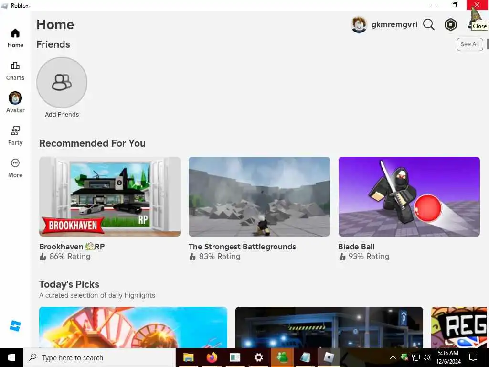
Task: Go to Charts in the sidebar
Action: click(15, 71)
